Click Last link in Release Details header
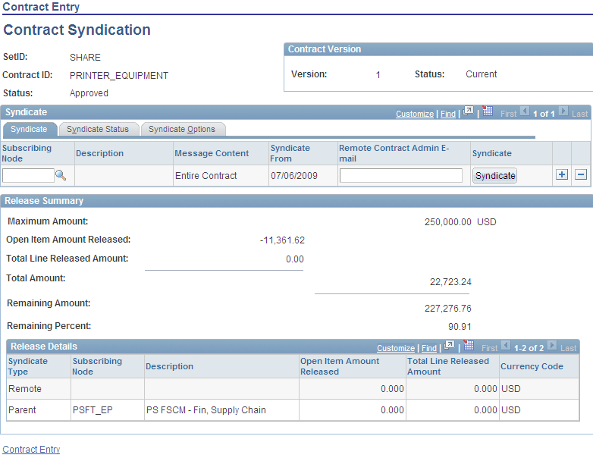 (x=569, y=348)
